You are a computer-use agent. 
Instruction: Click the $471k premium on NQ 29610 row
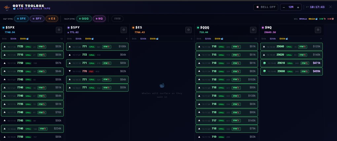point(317,63)
